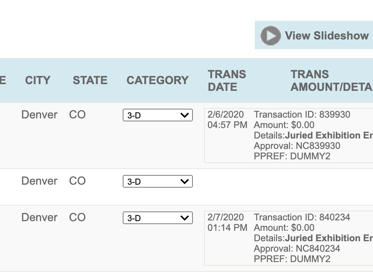Sort by the STATE column header
This screenshot has width=373, height=274.
(x=90, y=80)
